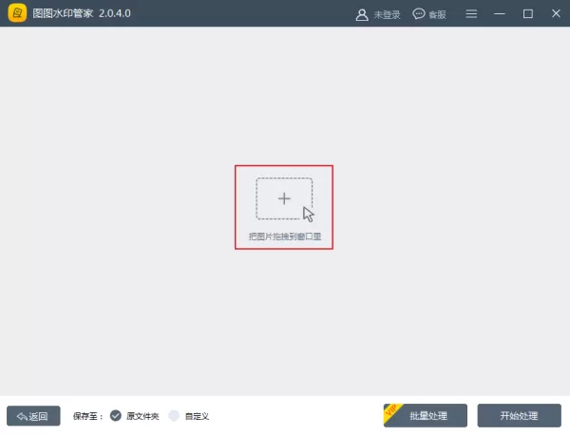This screenshot has height=436, width=570.
Task: Close the 图图水印管家 window
Action: [x=556, y=13]
